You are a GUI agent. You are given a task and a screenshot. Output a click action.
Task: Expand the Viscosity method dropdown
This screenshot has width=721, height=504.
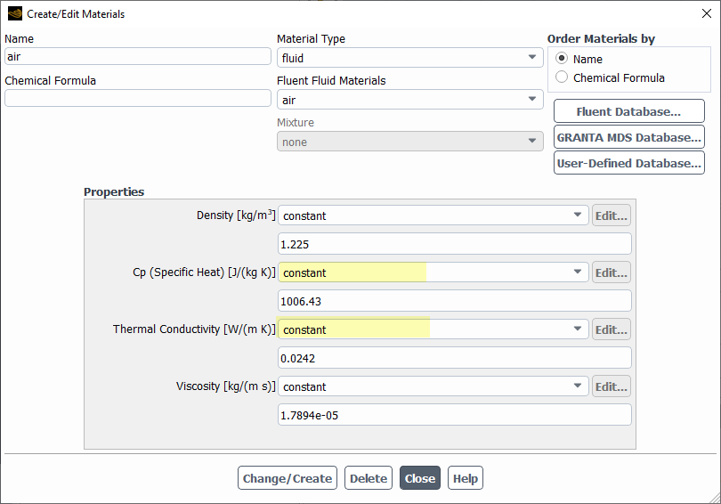[x=433, y=386]
